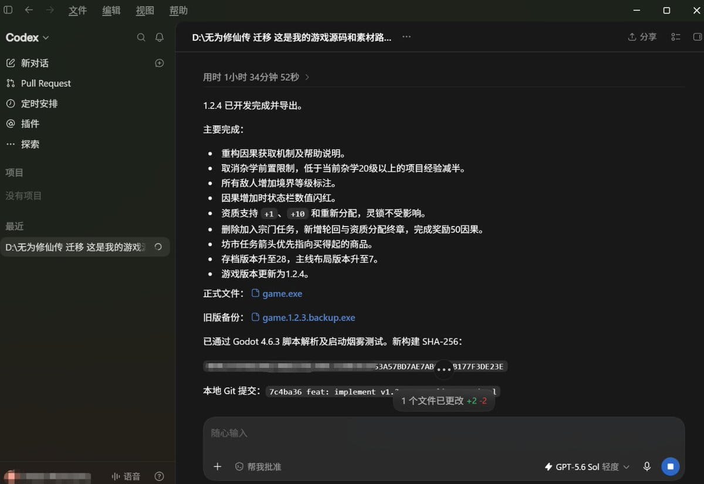704x484 pixels.
Task: Click the three-dot button over the hash
Action: [x=444, y=369]
